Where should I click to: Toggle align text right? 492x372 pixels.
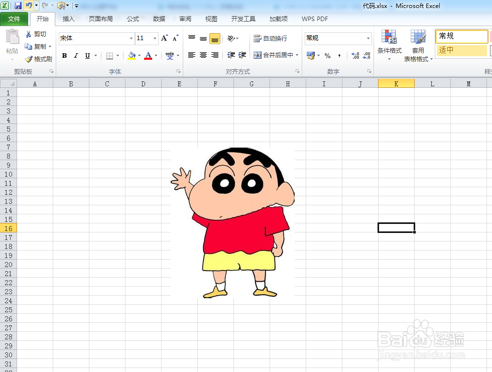click(x=215, y=55)
